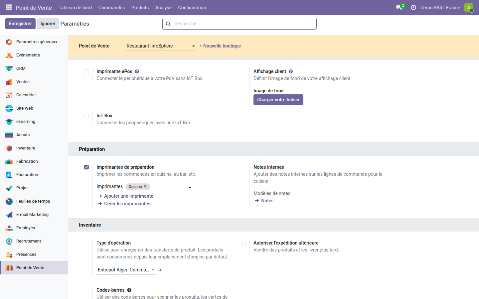This screenshot has width=479, height=299.
Task: Open Facturation settings icon in sidebar
Action: click(x=9, y=175)
